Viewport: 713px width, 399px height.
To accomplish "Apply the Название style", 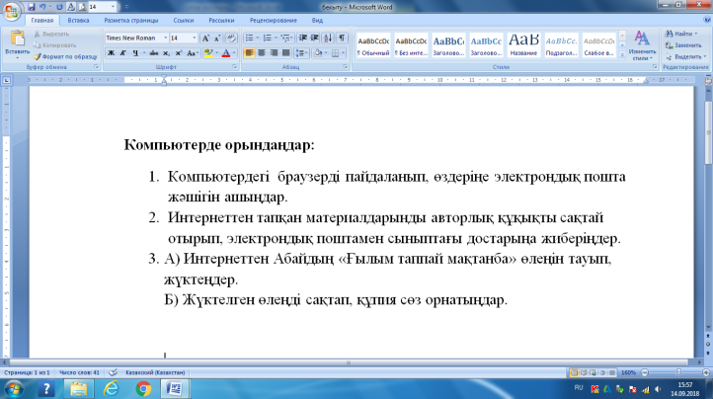I will tap(523, 45).
